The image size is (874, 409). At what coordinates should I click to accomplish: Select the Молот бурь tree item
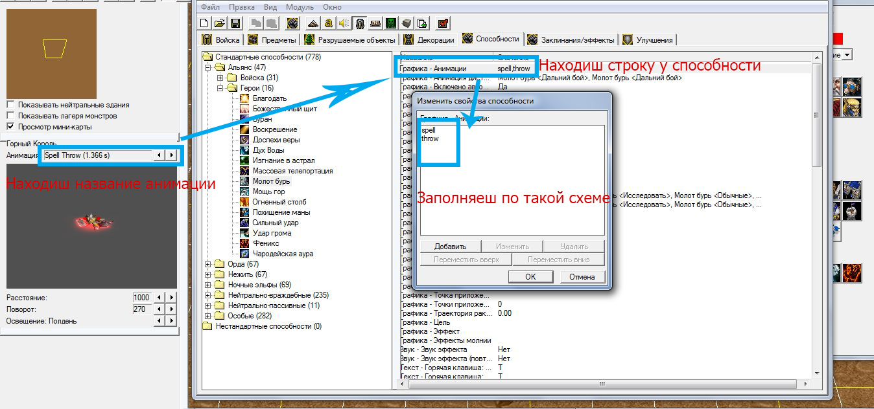click(x=271, y=181)
